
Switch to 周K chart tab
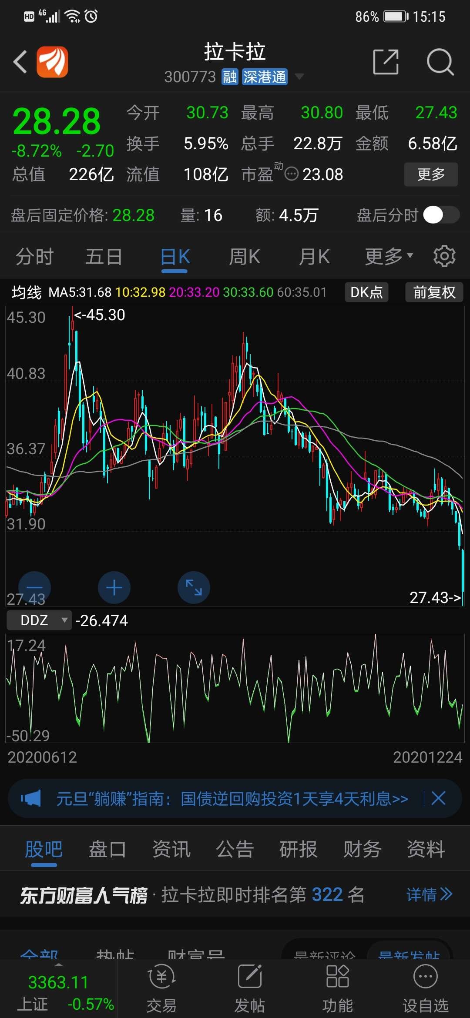pyautogui.click(x=245, y=256)
